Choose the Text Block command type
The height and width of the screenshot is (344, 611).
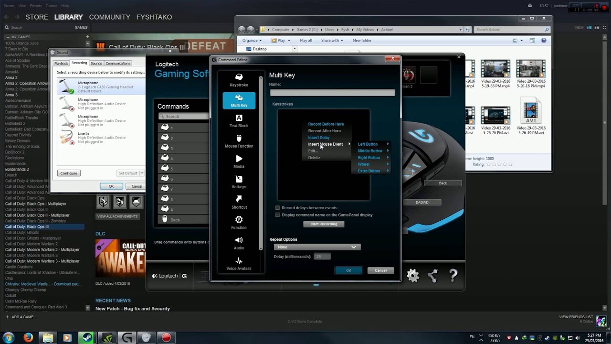coord(239,121)
